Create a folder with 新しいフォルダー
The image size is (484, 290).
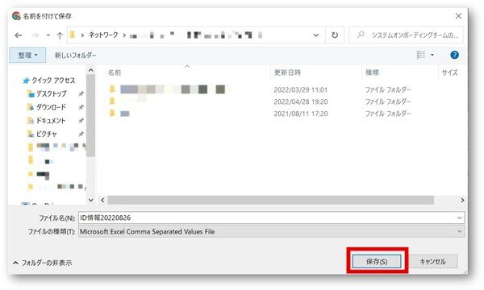pos(75,55)
